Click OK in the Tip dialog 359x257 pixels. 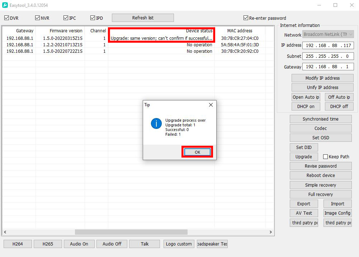pos(197,152)
